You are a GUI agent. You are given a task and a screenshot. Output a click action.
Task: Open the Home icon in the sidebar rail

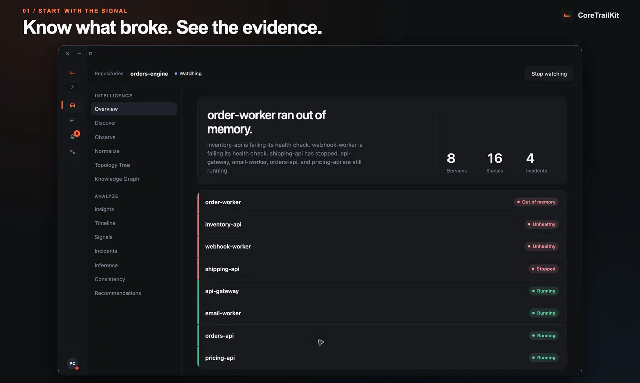pos(72,105)
